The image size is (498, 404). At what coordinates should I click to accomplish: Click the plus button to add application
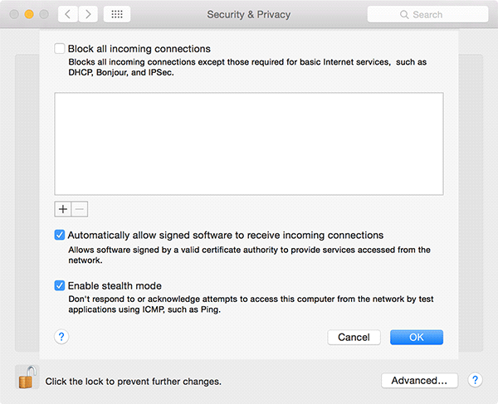[64, 208]
